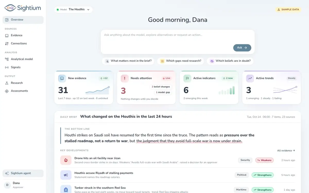This screenshot has width=309, height=193.
Task: Select 'What matters most in the brief?' suggestion
Action: coord(128,61)
